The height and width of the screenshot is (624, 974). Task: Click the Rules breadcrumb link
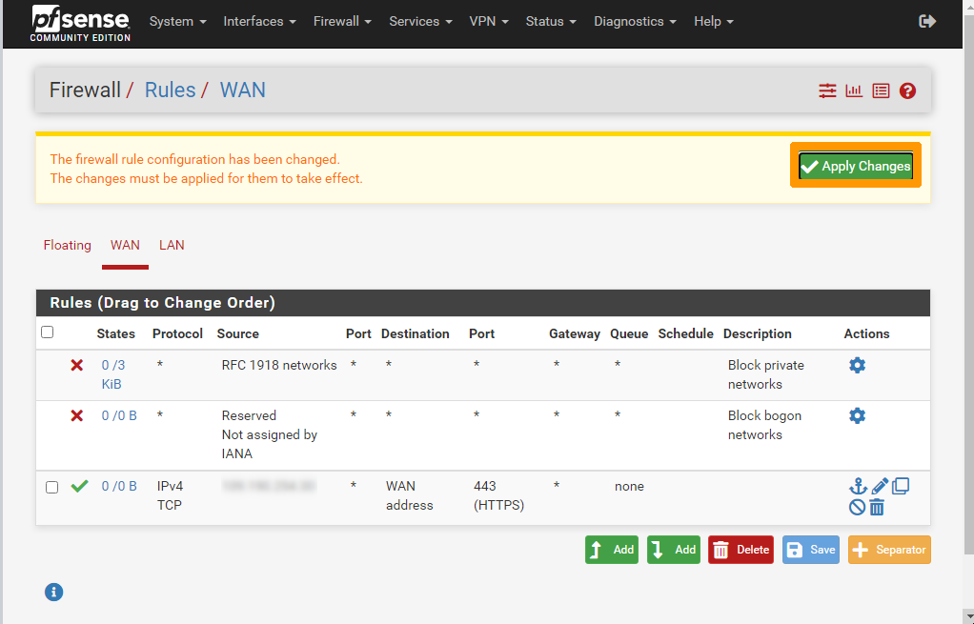pyautogui.click(x=170, y=90)
